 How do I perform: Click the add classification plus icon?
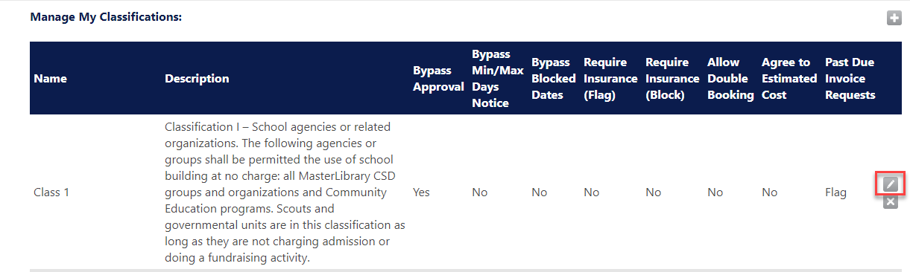[894, 18]
